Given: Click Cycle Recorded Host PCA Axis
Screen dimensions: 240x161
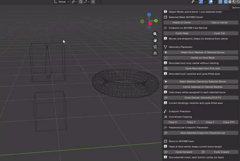Looking at the screenshot, I should pos(201,68).
